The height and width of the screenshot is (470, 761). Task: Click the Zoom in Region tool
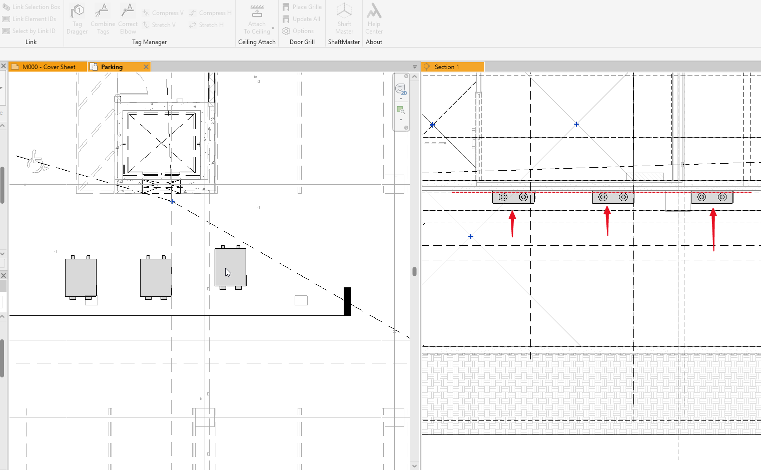click(x=401, y=110)
